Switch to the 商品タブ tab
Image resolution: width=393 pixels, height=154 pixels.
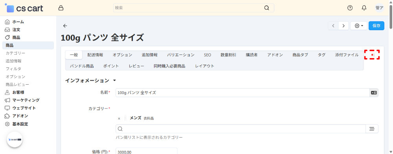pyautogui.click(x=300, y=55)
